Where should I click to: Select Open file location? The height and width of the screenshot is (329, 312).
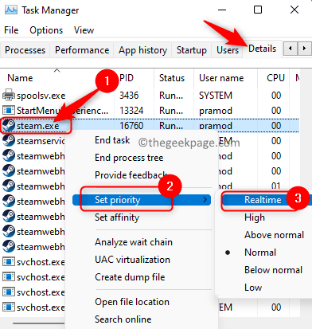(132, 302)
